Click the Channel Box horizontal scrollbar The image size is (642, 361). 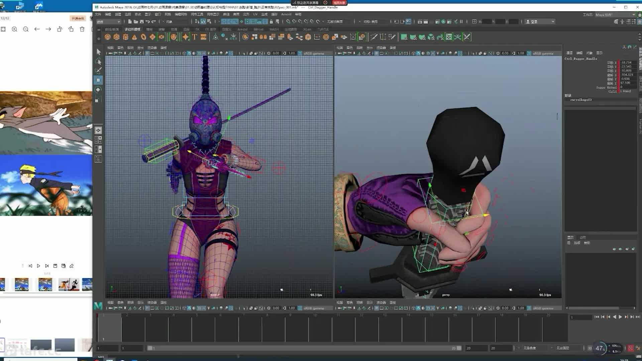tap(594, 308)
